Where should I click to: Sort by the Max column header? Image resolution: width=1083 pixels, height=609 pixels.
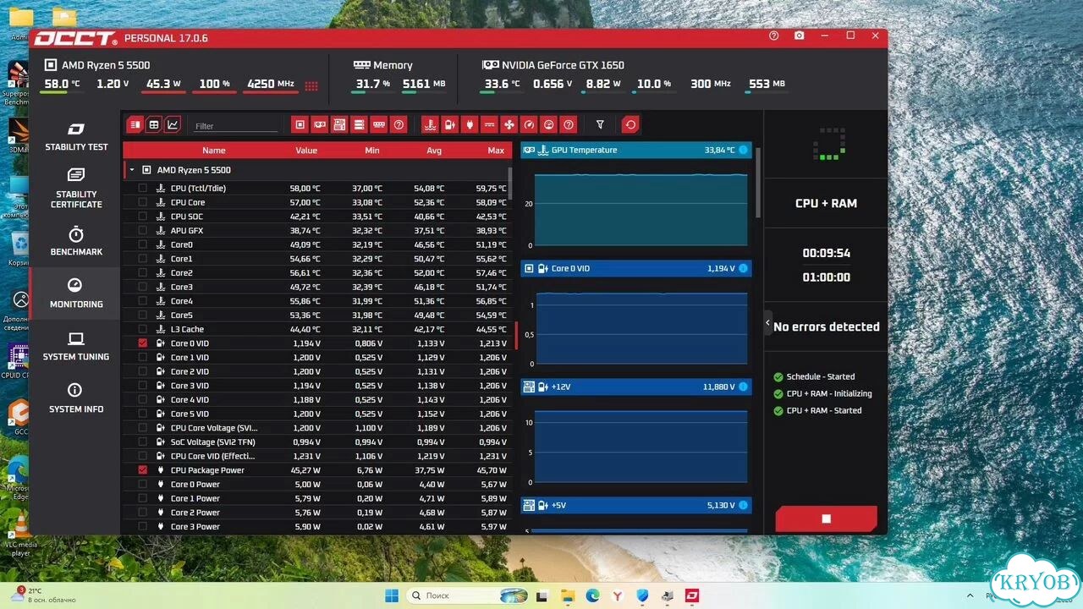tap(496, 151)
